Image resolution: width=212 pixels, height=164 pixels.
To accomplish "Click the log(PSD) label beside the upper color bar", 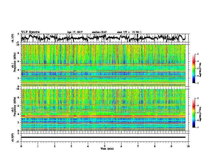I will tap(200, 70).
